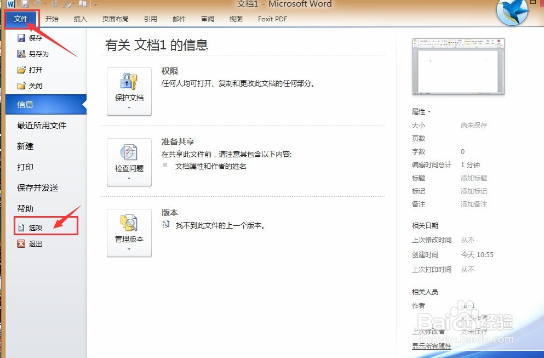This screenshot has height=358, width=544.
Task: Click the Save icon in the backstage menu
Action: (x=21, y=38)
